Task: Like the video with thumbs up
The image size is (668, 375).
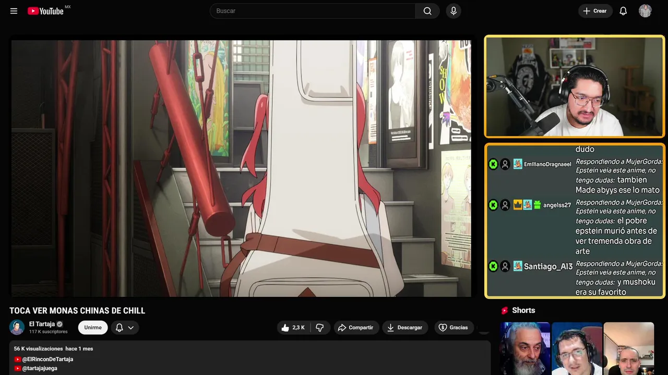Action: click(x=293, y=328)
